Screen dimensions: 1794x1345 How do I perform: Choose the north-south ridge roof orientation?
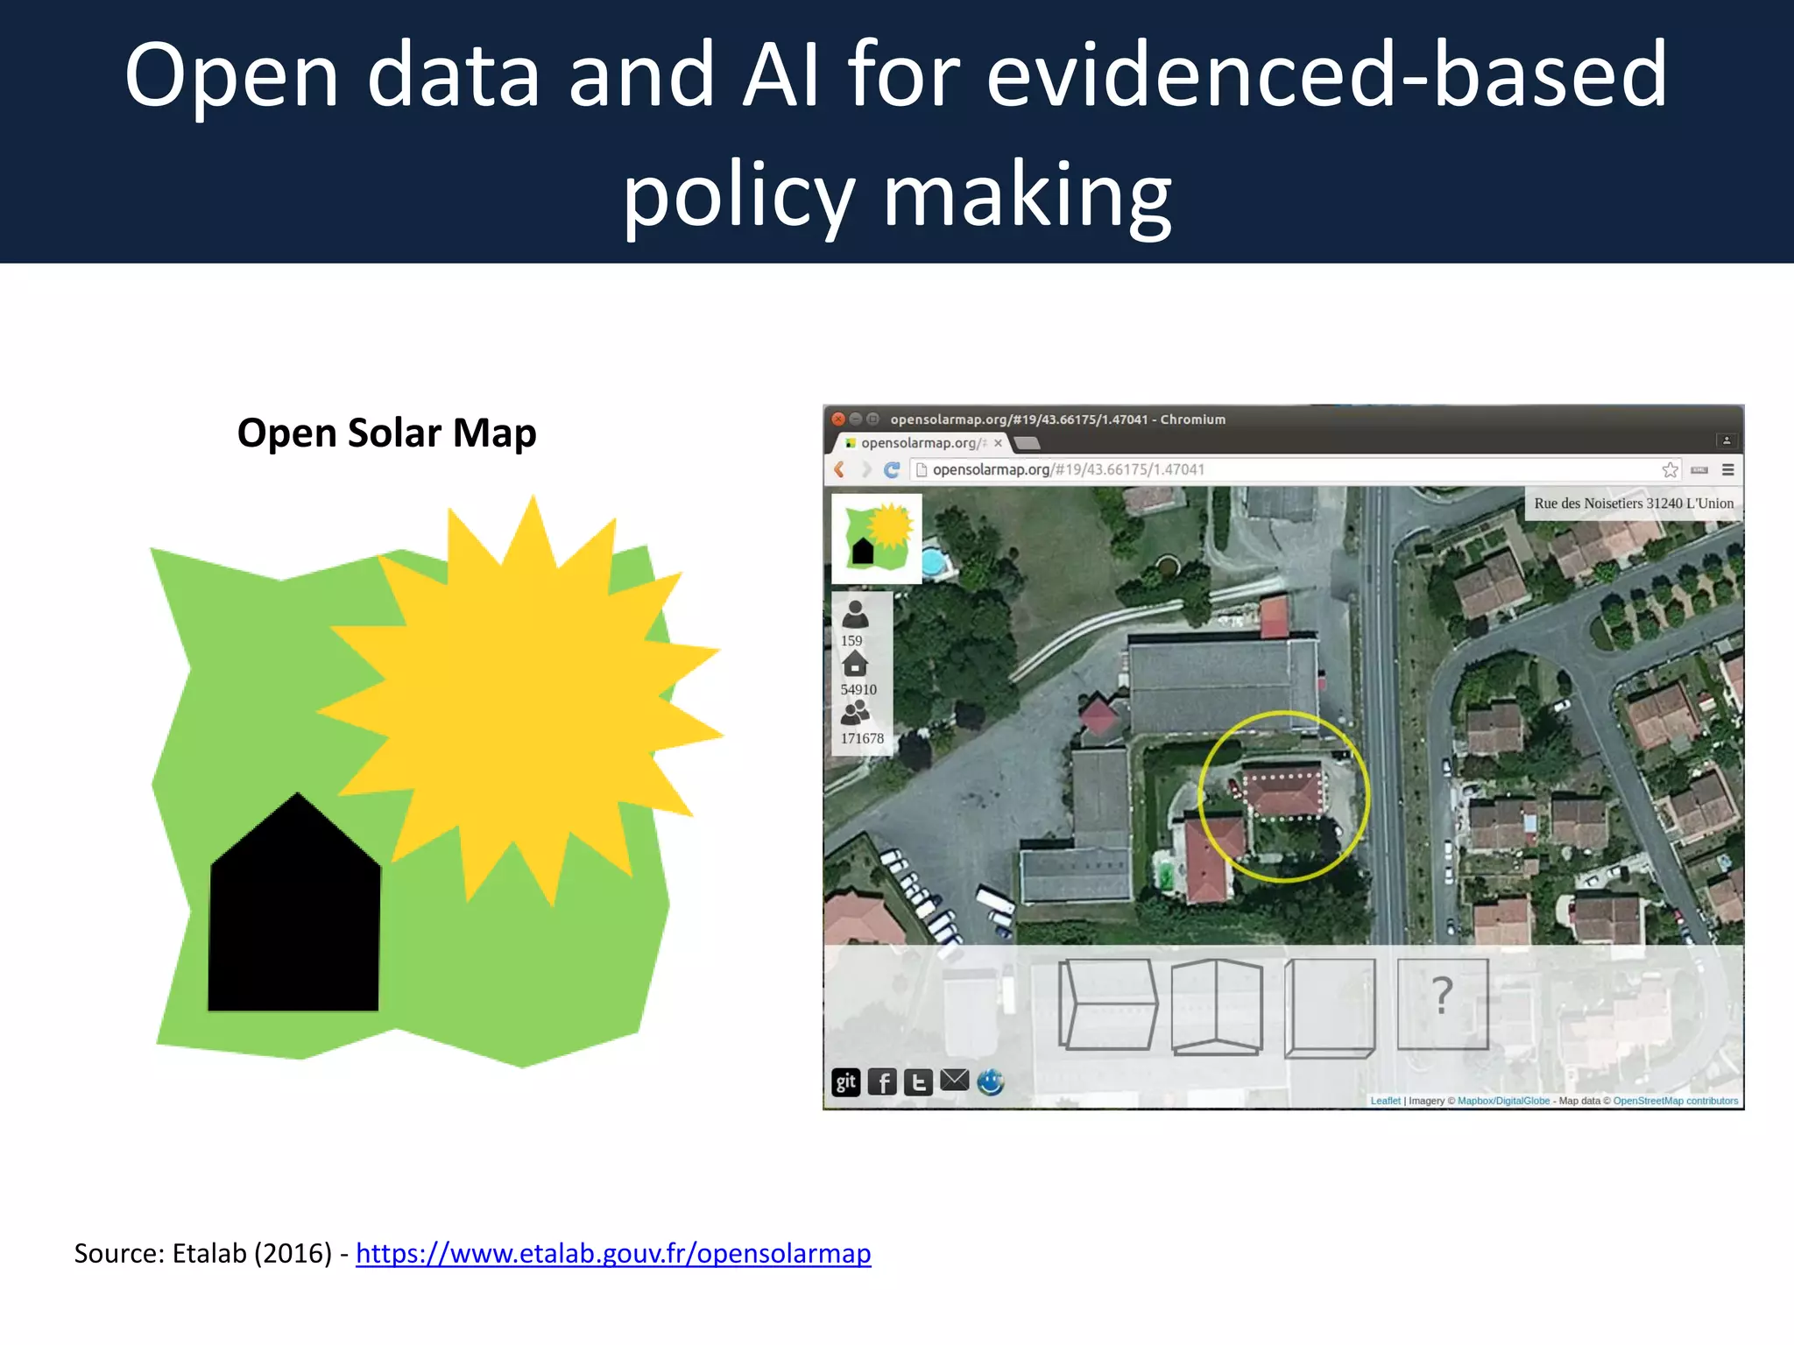[1217, 1006]
